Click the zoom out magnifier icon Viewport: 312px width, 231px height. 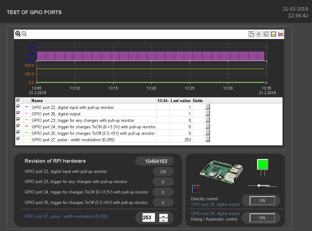[x=24, y=34]
